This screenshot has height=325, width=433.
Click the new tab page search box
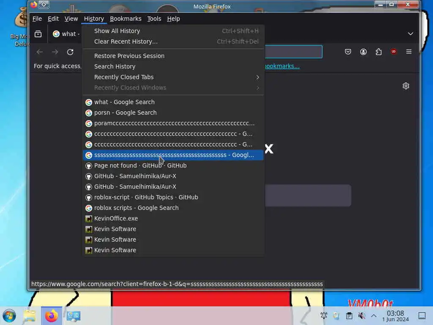tap(308, 196)
